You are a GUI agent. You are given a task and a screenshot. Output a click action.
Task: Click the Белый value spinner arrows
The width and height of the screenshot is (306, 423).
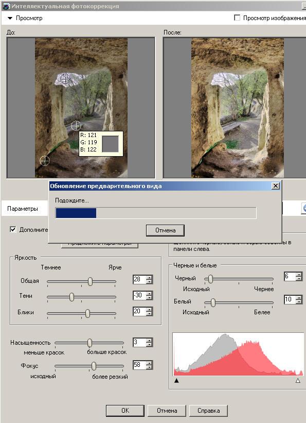[x=299, y=299]
